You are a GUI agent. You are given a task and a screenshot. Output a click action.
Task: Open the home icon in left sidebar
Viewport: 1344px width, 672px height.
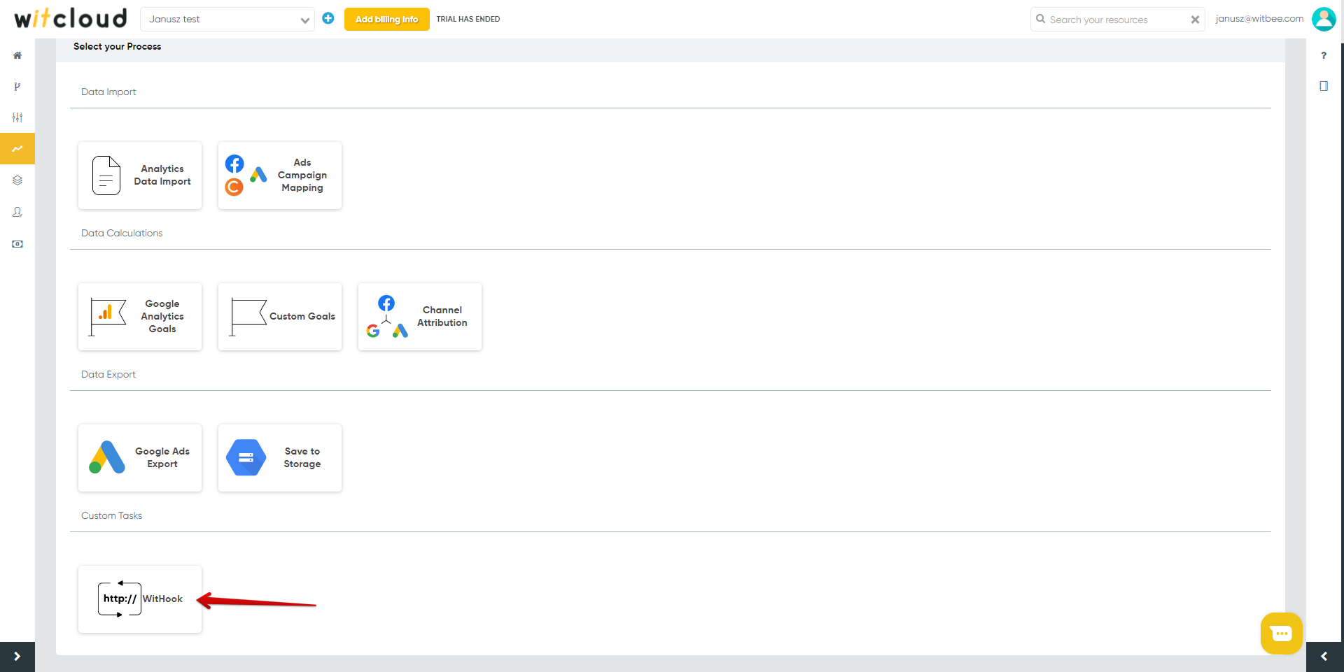17,55
